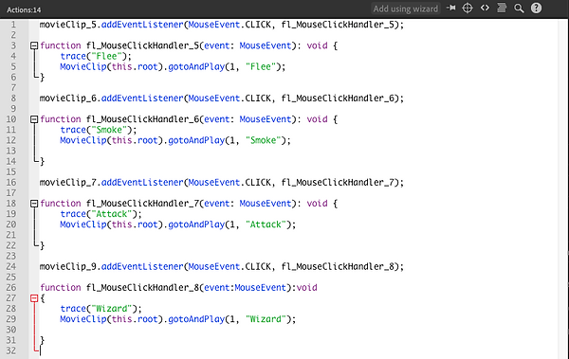Select the Actions:14 panel label
This screenshot has width=569, height=359.
[24, 9]
